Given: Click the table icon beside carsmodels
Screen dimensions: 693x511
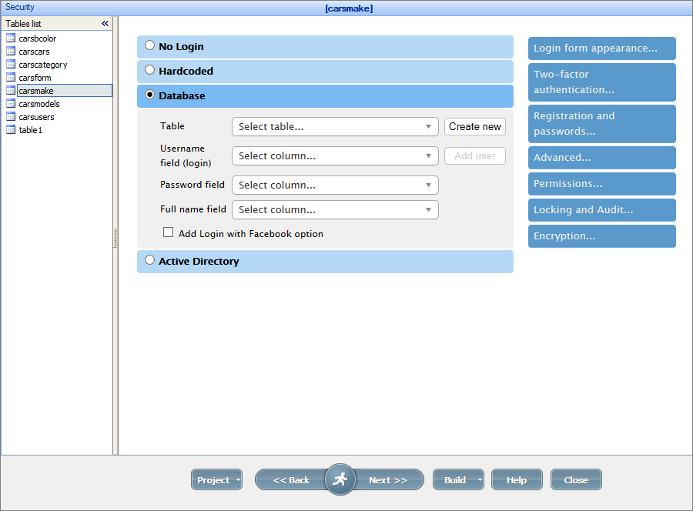Looking at the screenshot, I should pos(11,103).
